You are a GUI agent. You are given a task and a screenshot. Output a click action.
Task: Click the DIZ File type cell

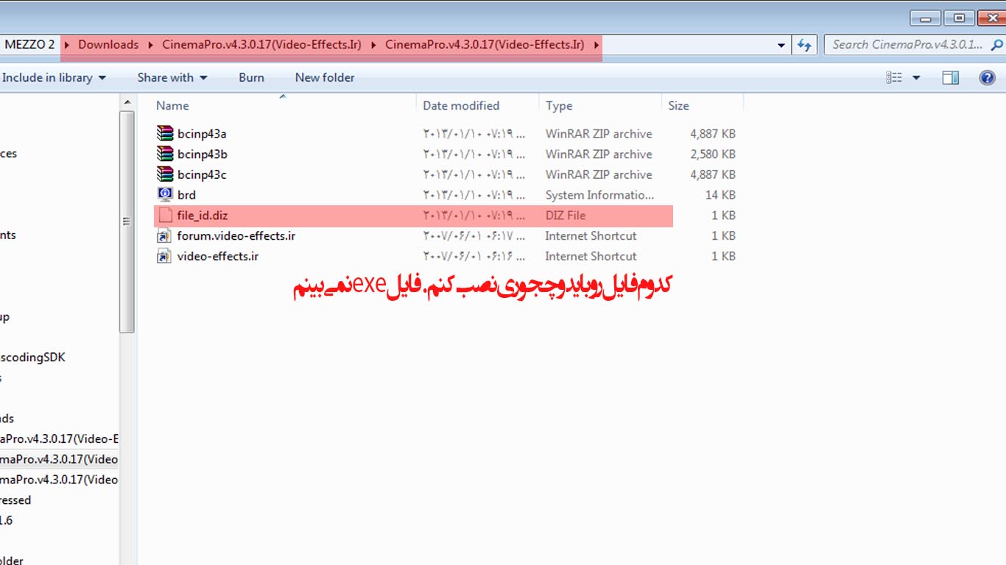click(566, 216)
